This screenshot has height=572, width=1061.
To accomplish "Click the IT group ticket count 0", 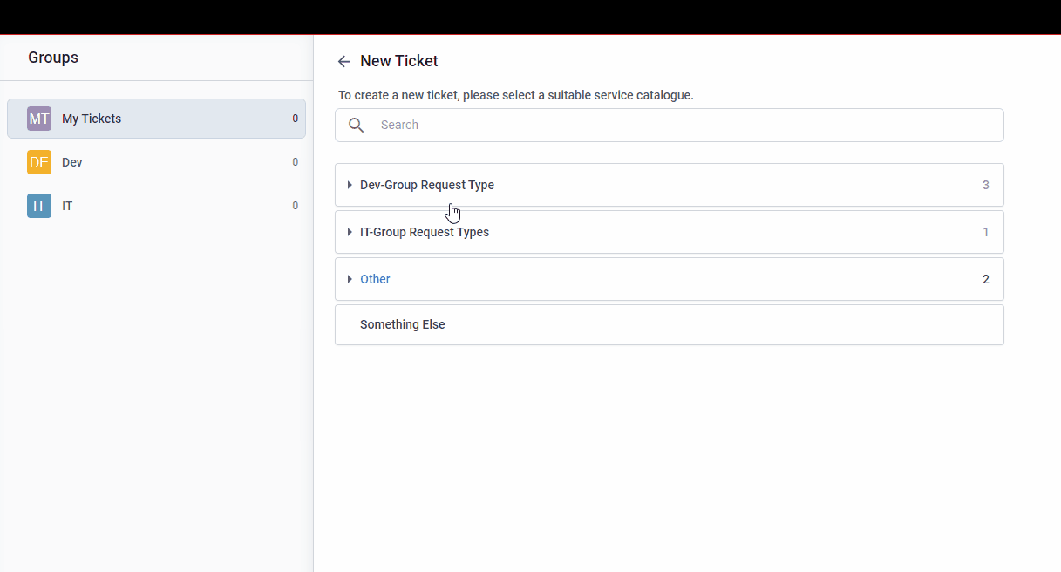I will tap(295, 206).
